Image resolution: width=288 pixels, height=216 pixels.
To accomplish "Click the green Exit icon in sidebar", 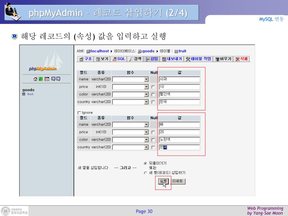I will point(40,79).
